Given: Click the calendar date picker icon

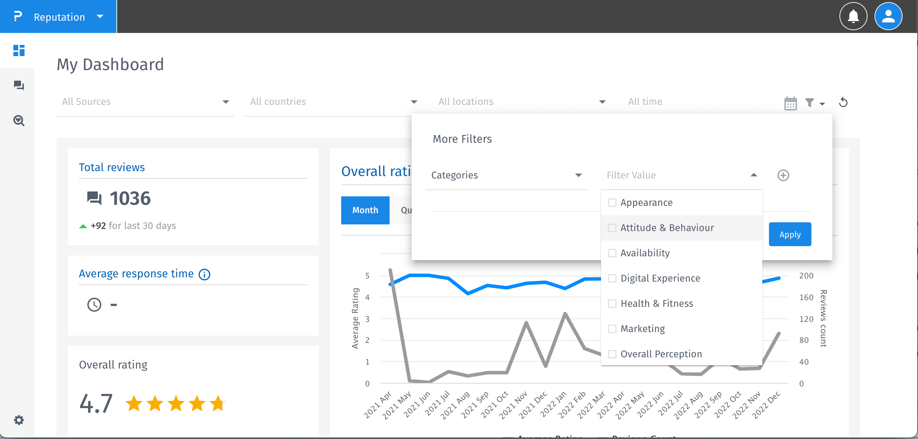Looking at the screenshot, I should (x=790, y=103).
